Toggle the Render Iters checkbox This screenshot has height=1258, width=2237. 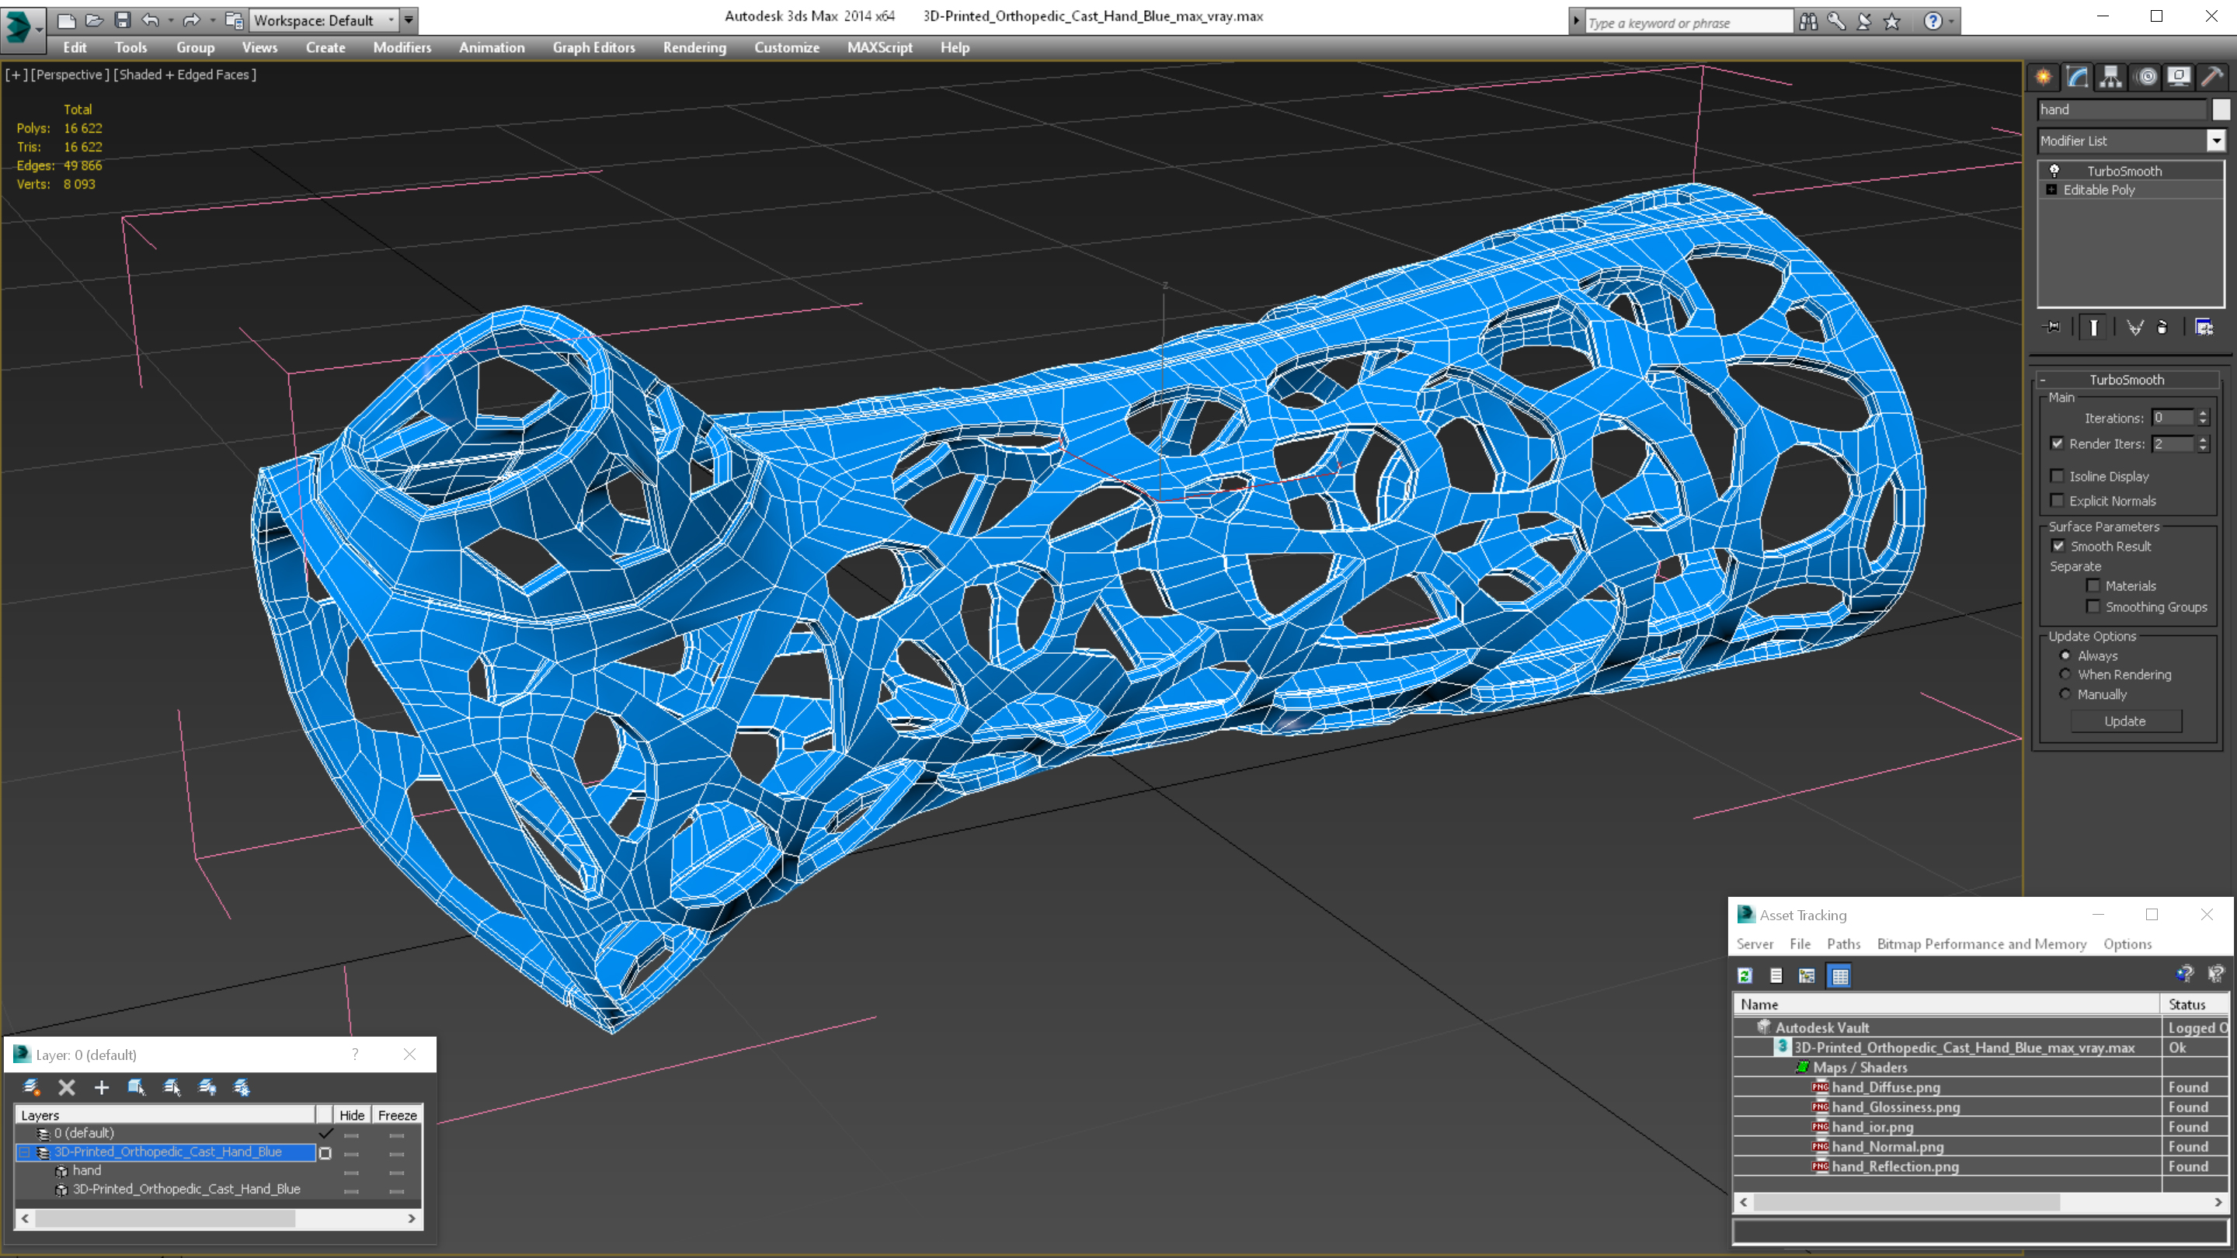tap(2058, 443)
